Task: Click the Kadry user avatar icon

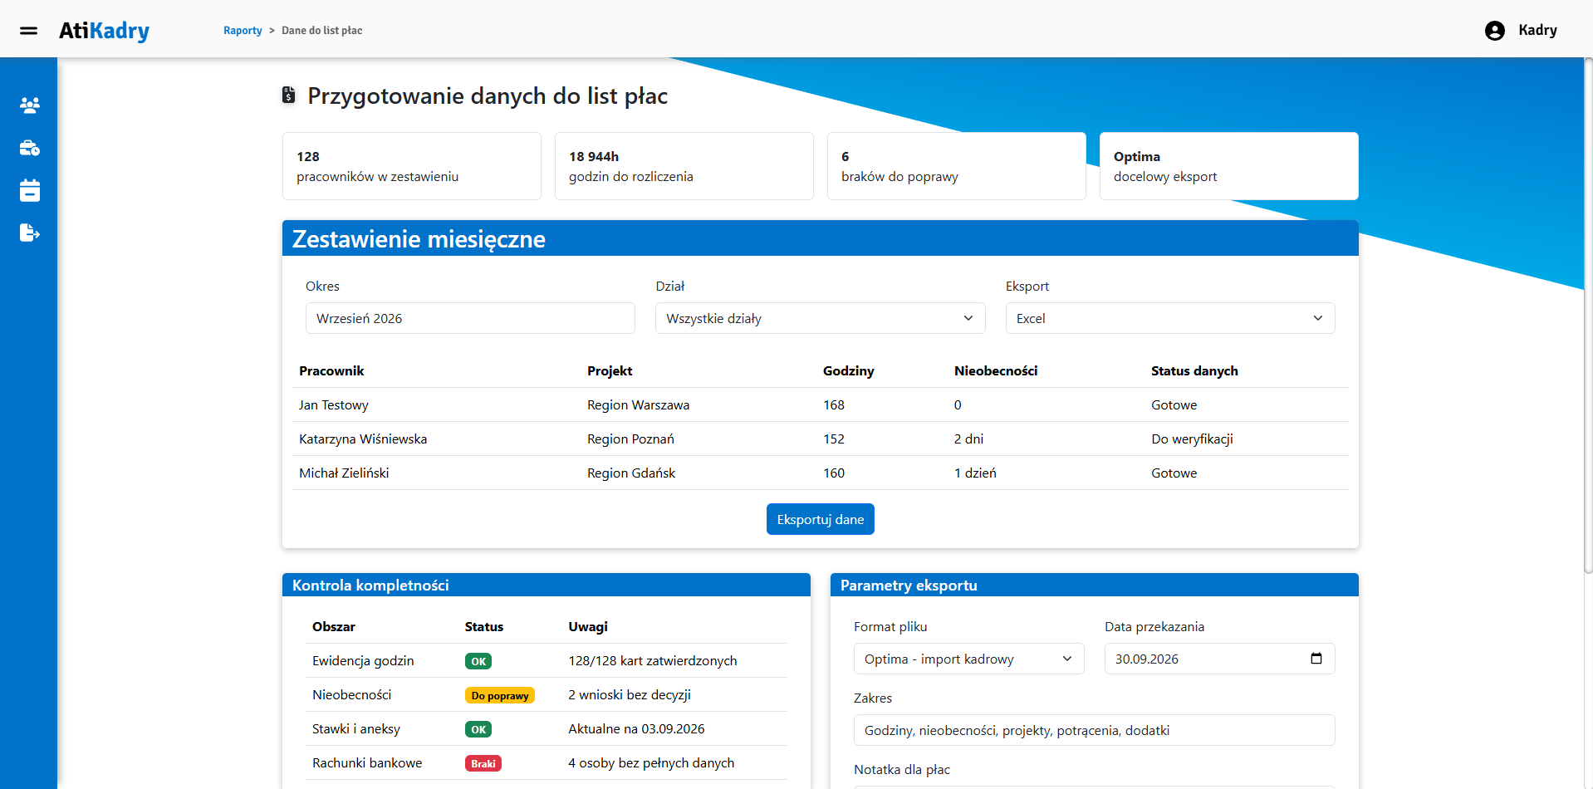Action: (x=1494, y=31)
